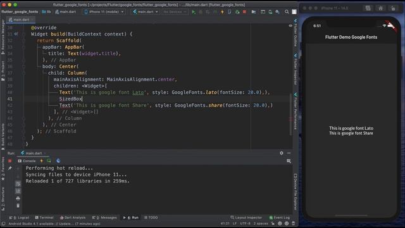Select the main.dart editor tab
405x228 pixels.
(x=21, y=20)
